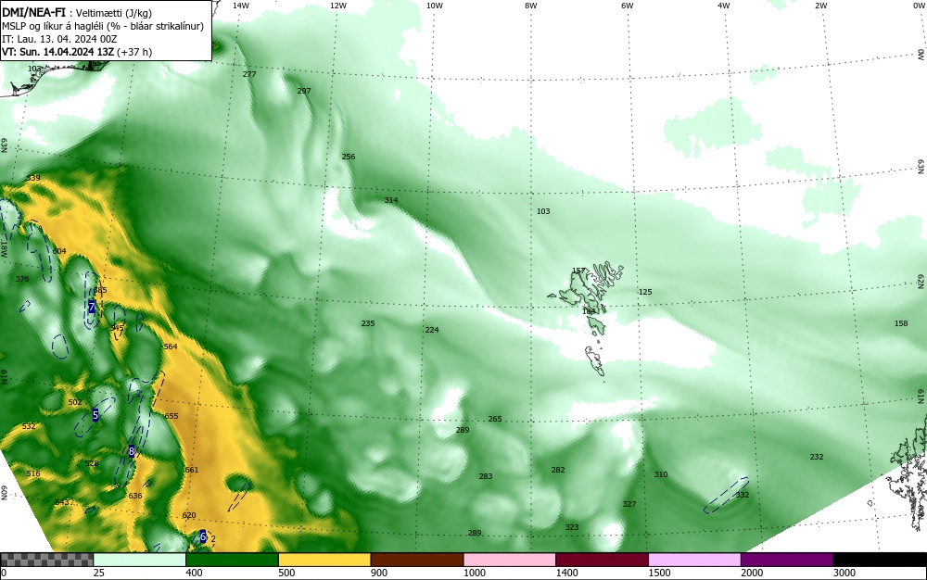Click the yellow 500–900 legend swatch
This screenshot has height=580, width=927.
point(324,560)
